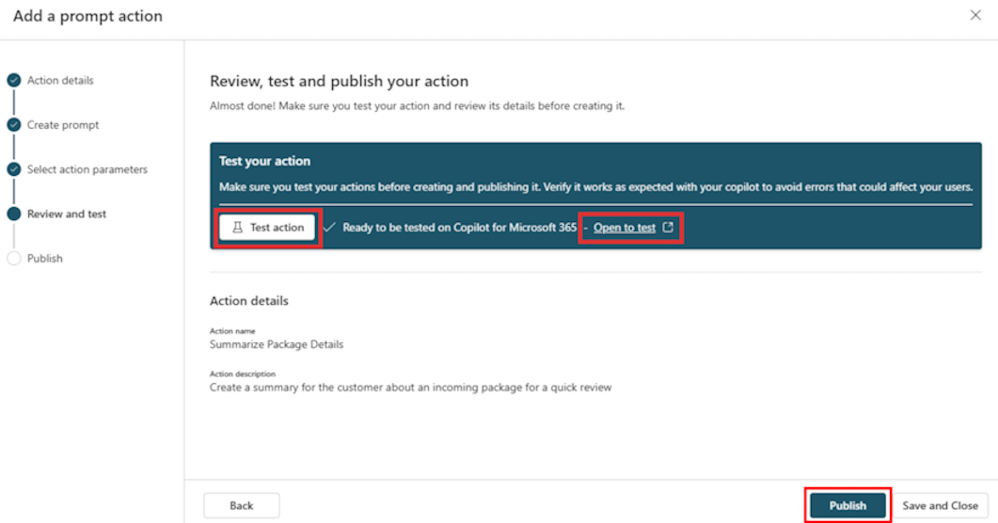Image resolution: width=998 pixels, height=523 pixels.
Task: Open the Select action parameters step
Action: [x=87, y=169]
